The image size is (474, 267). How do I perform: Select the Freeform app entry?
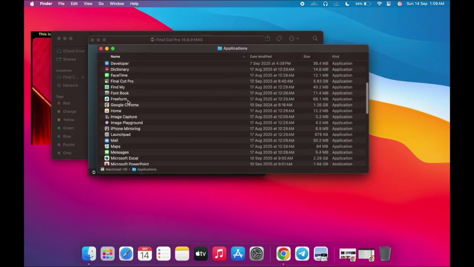click(233, 99)
